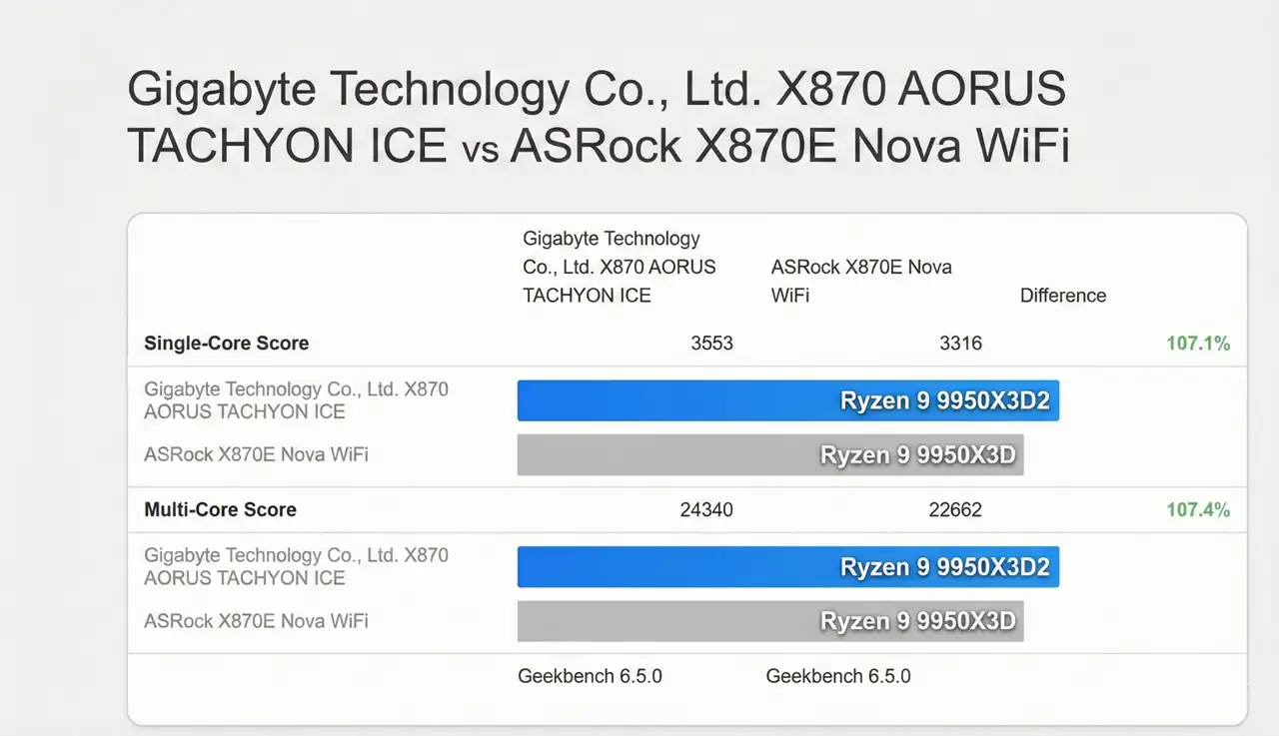Click the 107.1% difference value

(1198, 344)
